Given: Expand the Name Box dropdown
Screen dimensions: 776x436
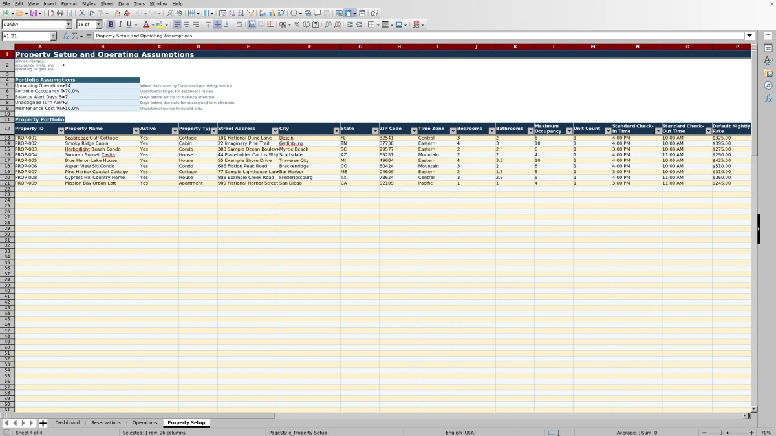Looking at the screenshot, I should pyautogui.click(x=53, y=36).
